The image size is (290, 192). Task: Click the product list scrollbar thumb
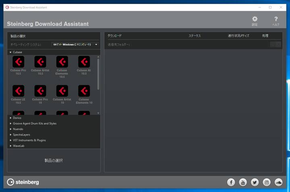coord(98,74)
